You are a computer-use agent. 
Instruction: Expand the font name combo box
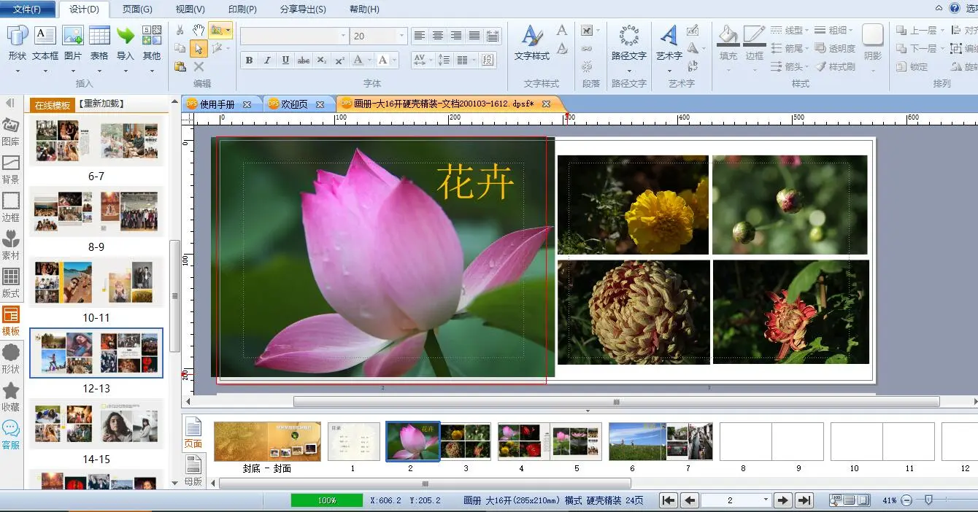343,36
